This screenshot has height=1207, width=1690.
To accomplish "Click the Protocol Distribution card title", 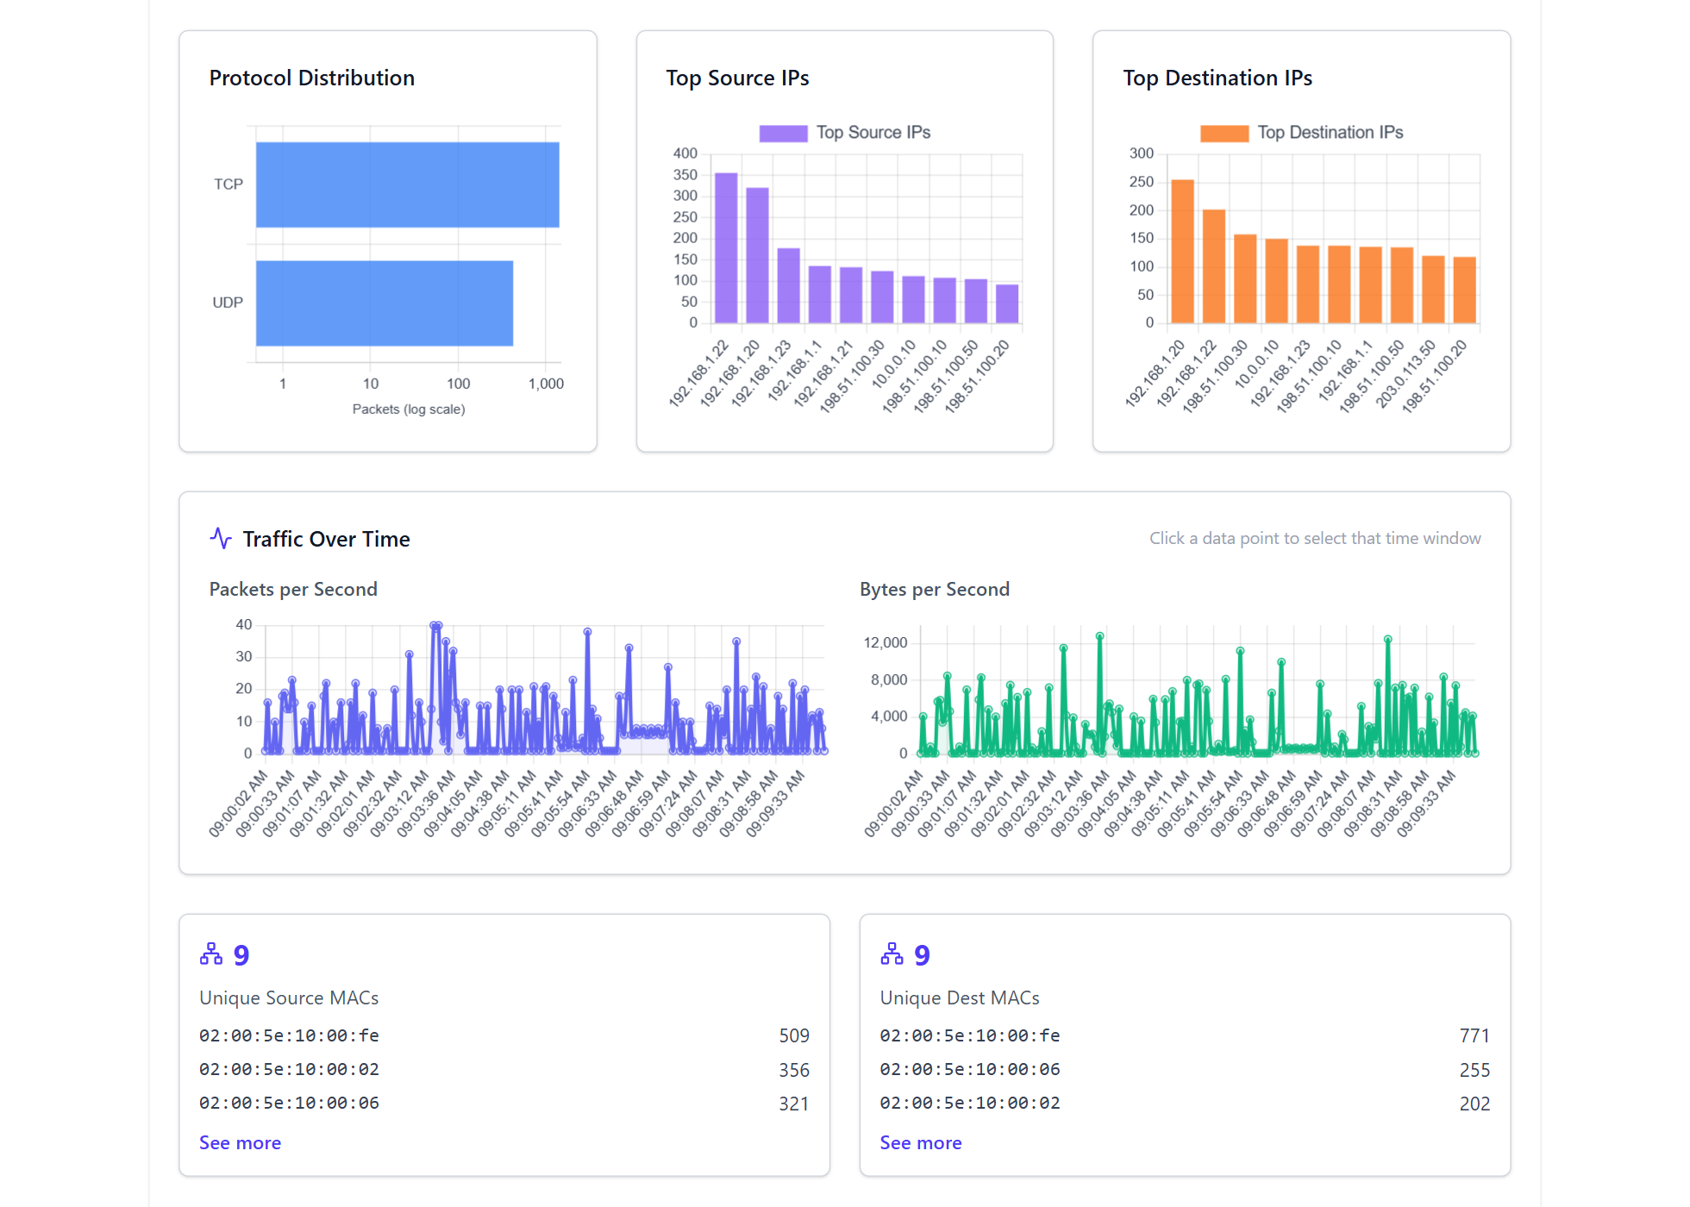I will click(x=312, y=78).
